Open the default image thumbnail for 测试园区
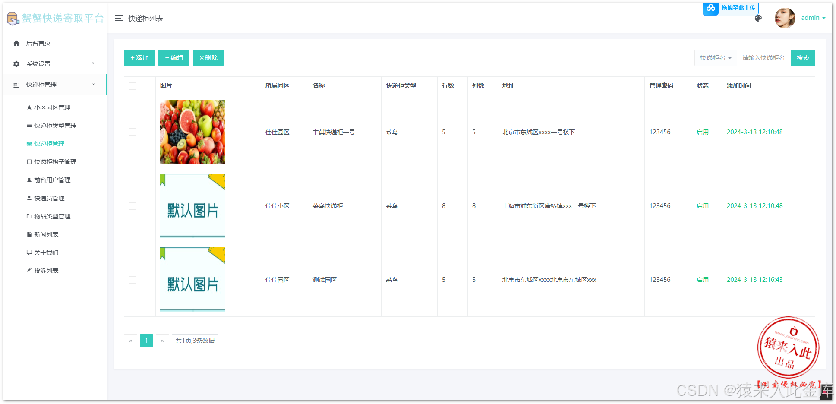Viewport: 836px width, 404px height. (x=192, y=280)
